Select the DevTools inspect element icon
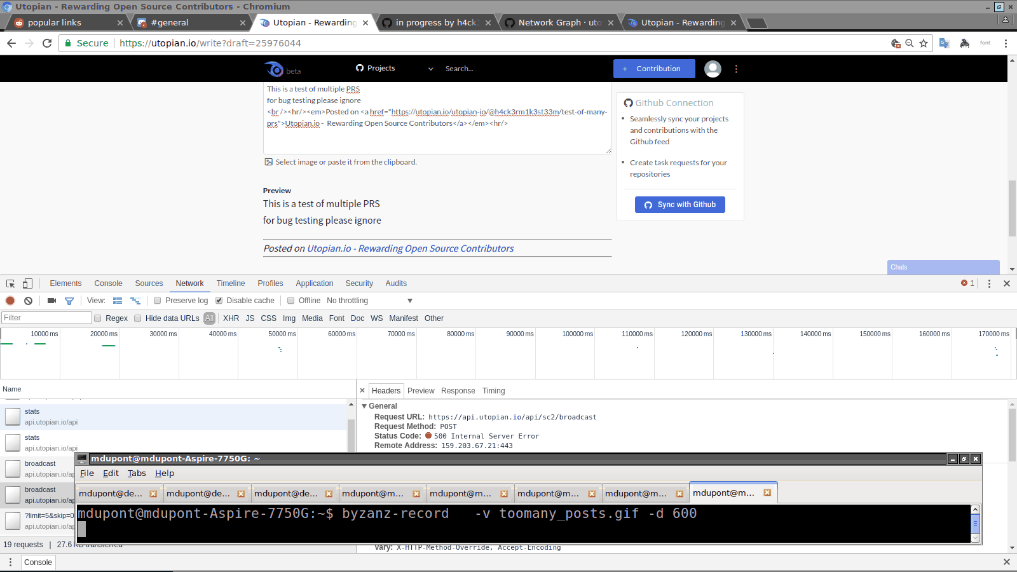The image size is (1017, 572). click(x=11, y=283)
